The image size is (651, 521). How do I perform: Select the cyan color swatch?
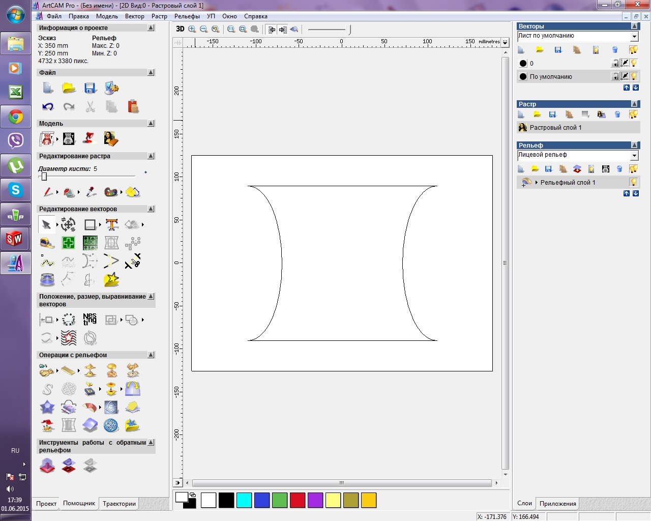(244, 500)
